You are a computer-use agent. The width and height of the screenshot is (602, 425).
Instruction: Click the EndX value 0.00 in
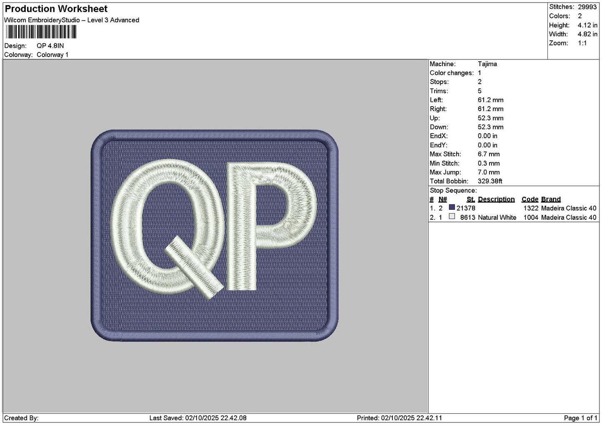(x=487, y=136)
